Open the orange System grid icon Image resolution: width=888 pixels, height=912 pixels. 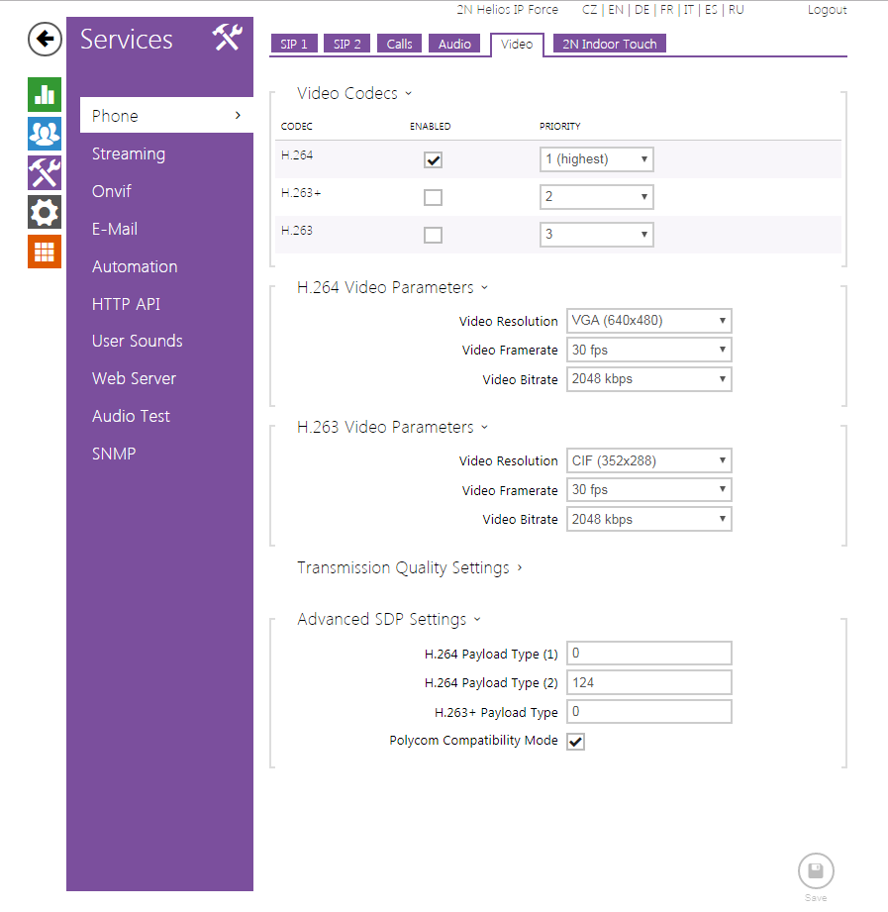click(x=45, y=252)
